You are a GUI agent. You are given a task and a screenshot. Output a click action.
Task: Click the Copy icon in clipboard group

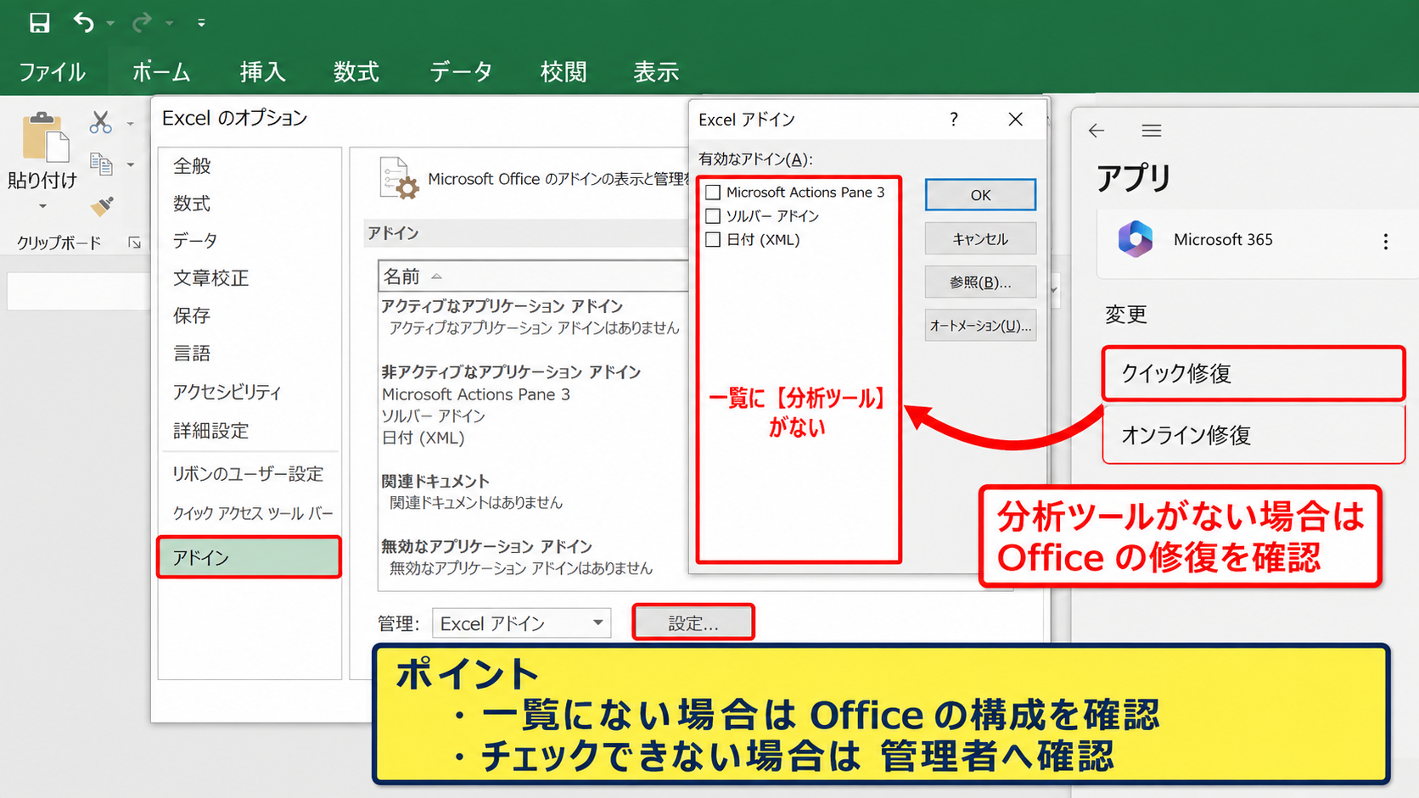[101, 164]
